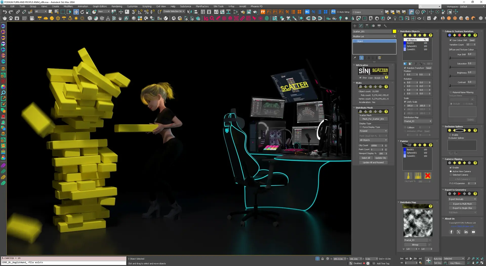Viewport: 486px width, 266px height.
Task: Open the Pyramid display type dropdown
Action: click(373, 131)
